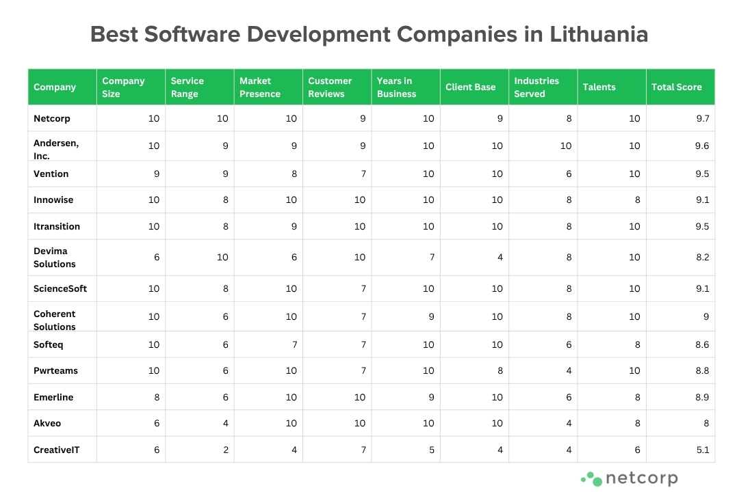The image size is (739, 492).
Task: Select the Client Base column header
Action: pyautogui.click(x=474, y=87)
